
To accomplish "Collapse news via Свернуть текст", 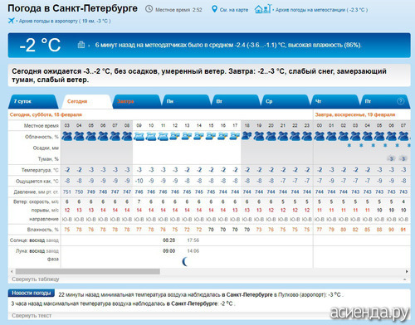I will coord(32,315).
